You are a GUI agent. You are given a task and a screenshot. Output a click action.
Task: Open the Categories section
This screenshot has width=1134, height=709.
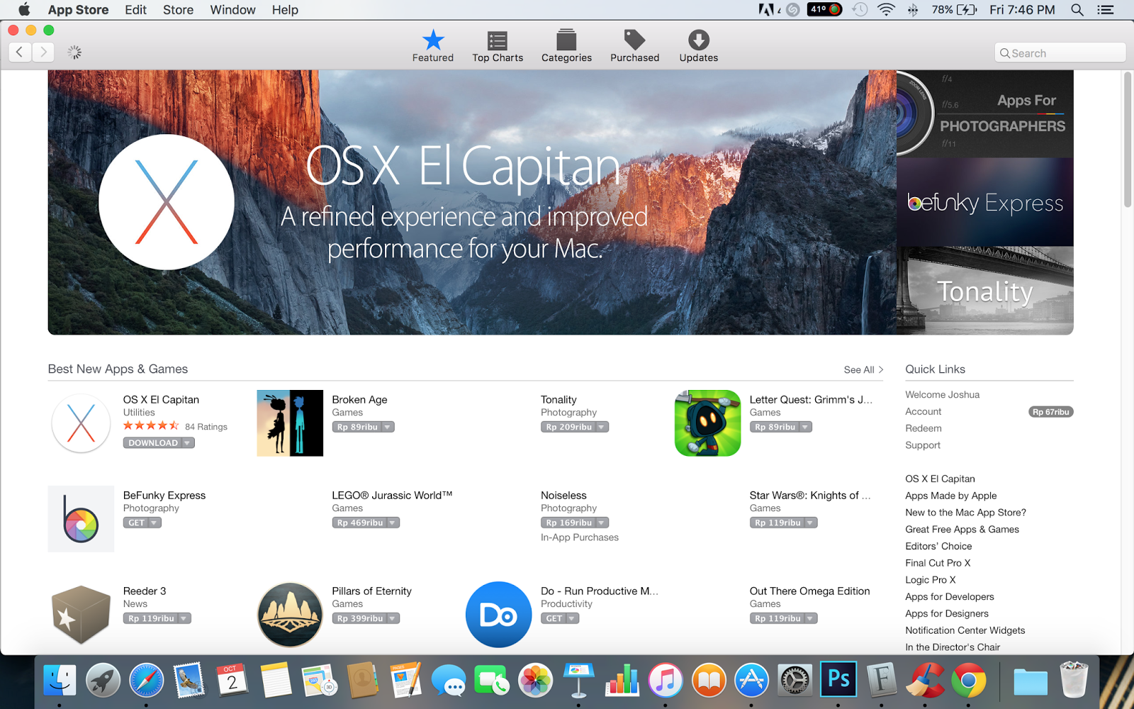(x=566, y=46)
